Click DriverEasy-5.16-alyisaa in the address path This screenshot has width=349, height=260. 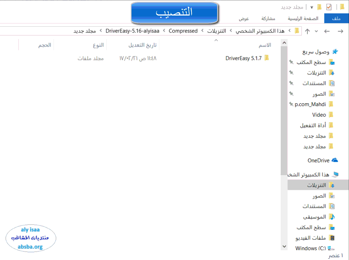tap(132, 31)
